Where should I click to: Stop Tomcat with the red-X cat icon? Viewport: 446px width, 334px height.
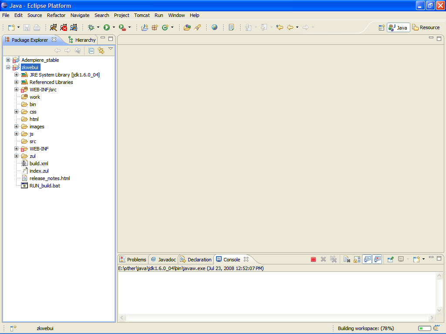(x=64, y=27)
